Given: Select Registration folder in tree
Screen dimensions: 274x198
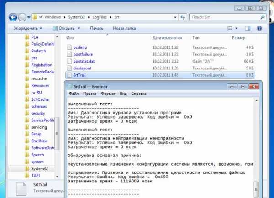Looking at the screenshot, I should click(42, 65).
